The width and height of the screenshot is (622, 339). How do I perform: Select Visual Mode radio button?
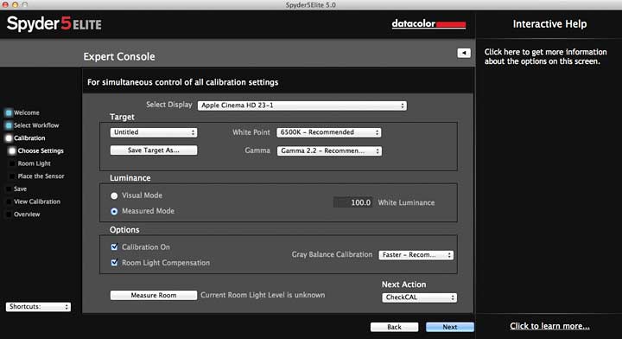(114, 195)
